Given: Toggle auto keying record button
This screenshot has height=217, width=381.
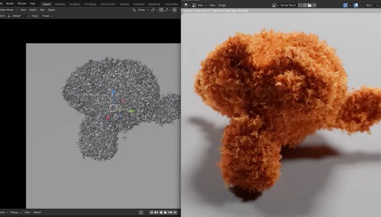Looking at the screenshot, I should coord(141,213).
